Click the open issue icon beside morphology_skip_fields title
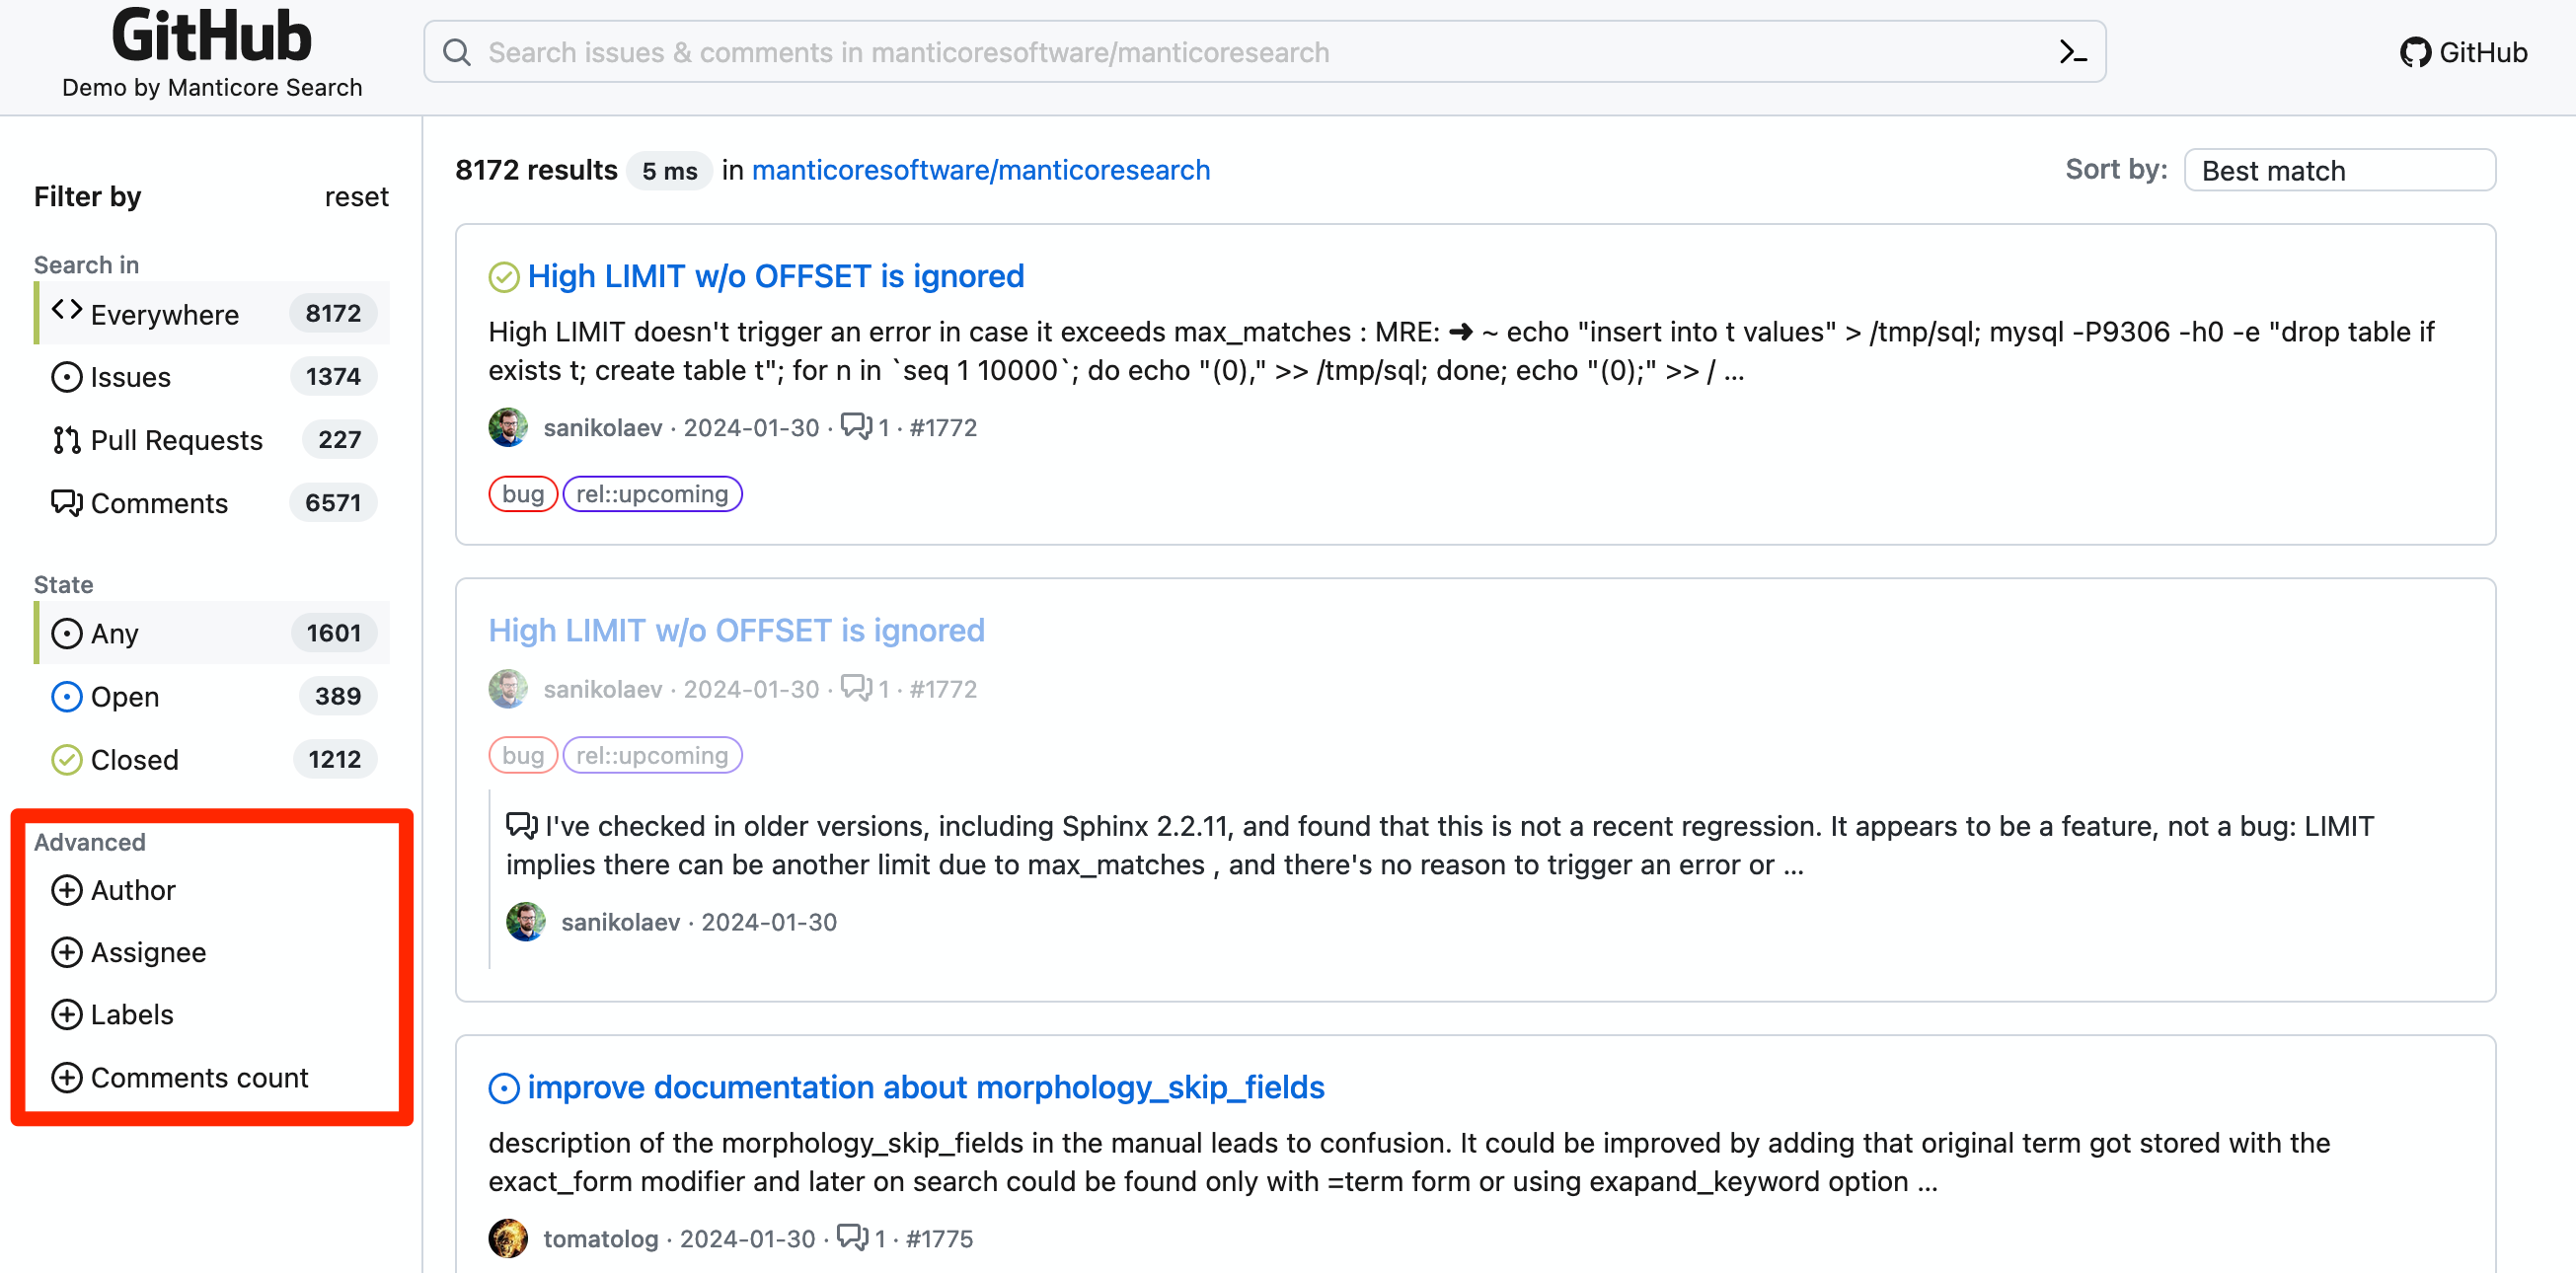The image size is (2576, 1273). pyautogui.click(x=504, y=1088)
